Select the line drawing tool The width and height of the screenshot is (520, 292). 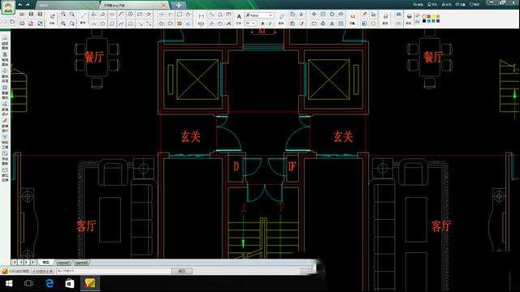(x=84, y=15)
